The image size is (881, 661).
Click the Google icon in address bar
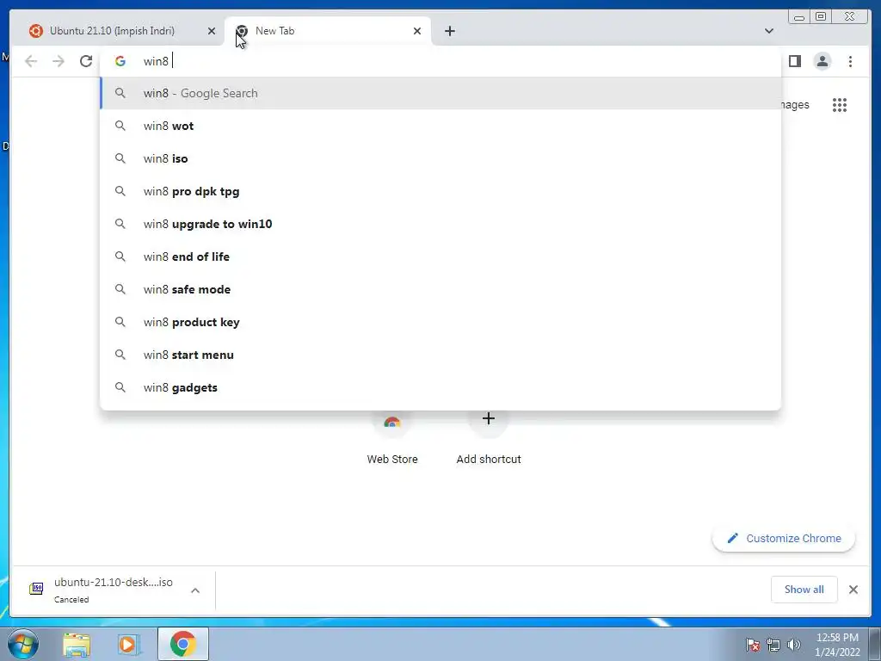120,61
